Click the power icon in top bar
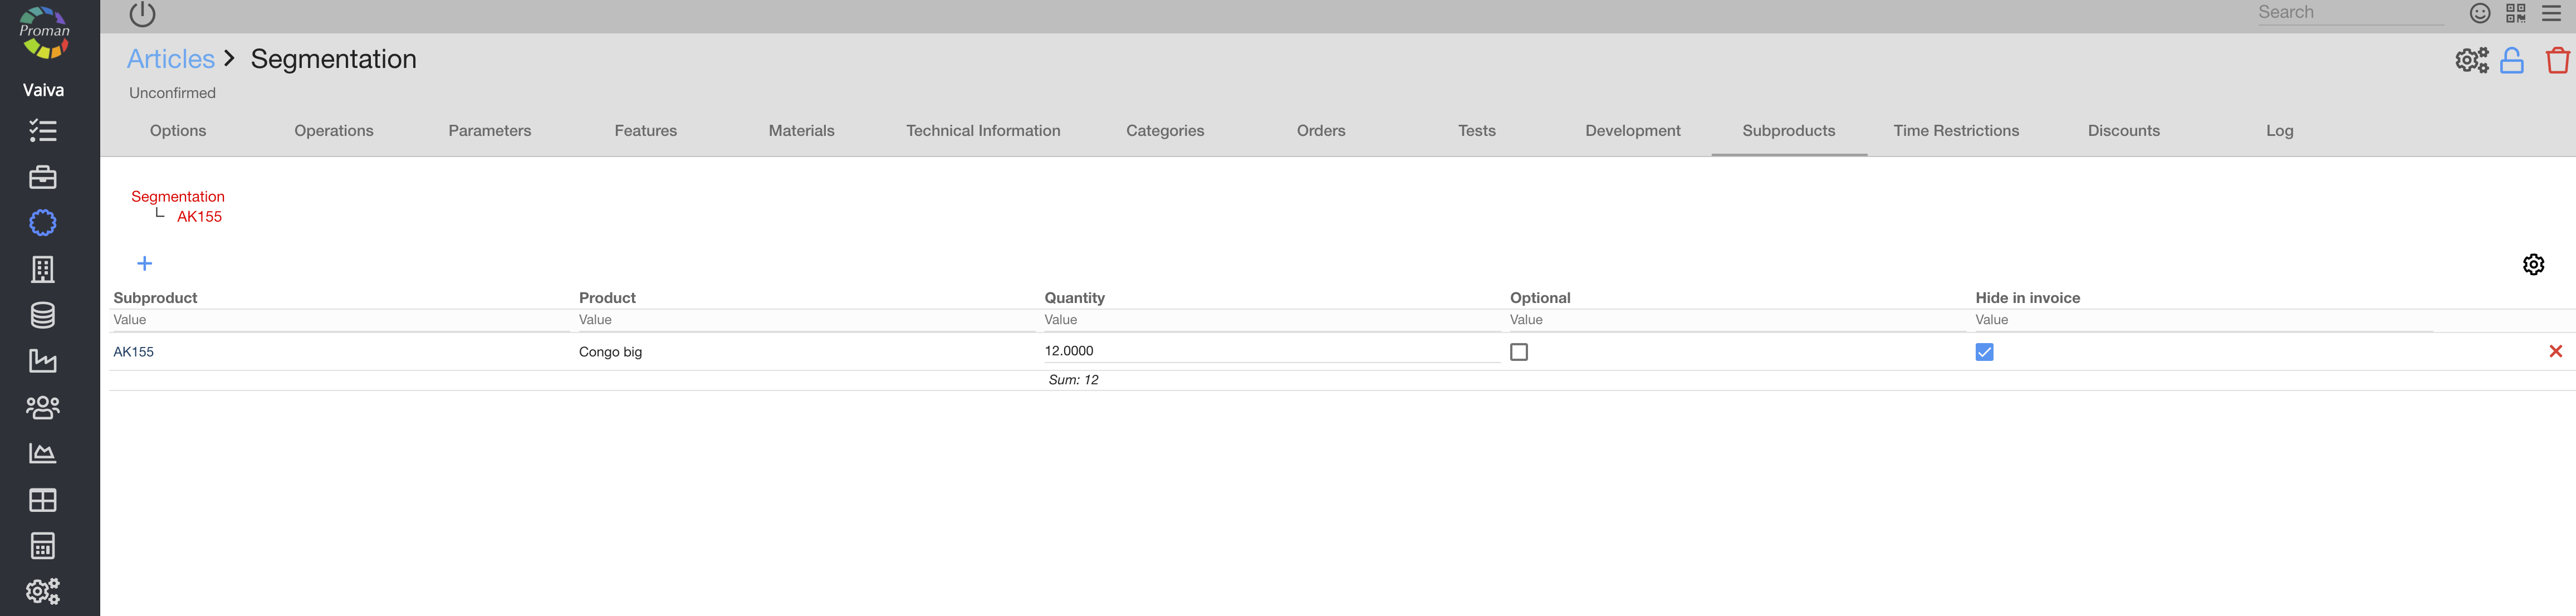 (x=142, y=14)
